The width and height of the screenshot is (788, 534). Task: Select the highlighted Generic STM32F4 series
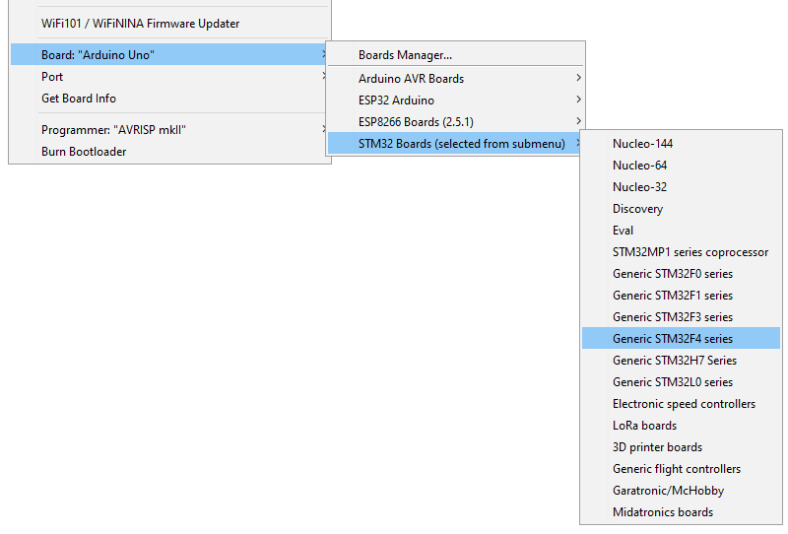pos(681,338)
